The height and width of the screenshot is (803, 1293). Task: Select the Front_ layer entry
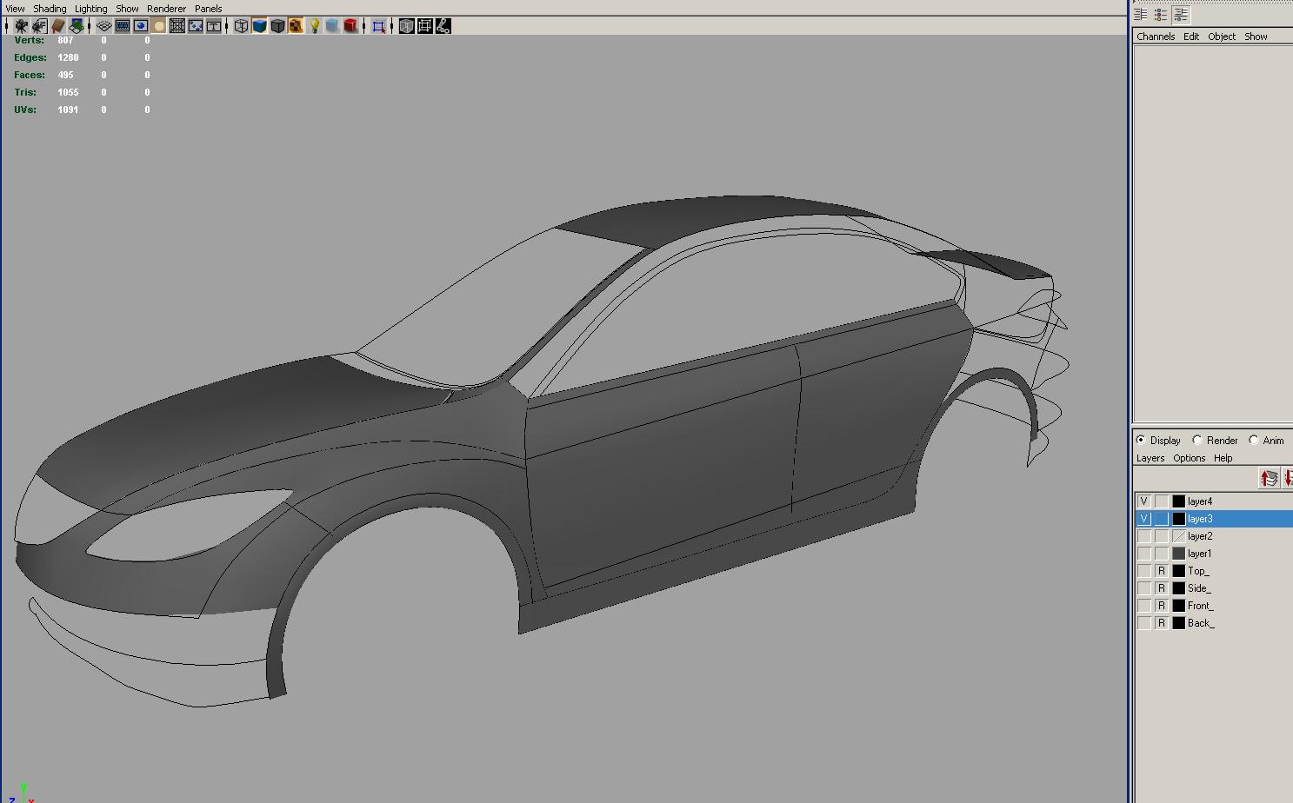1200,606
